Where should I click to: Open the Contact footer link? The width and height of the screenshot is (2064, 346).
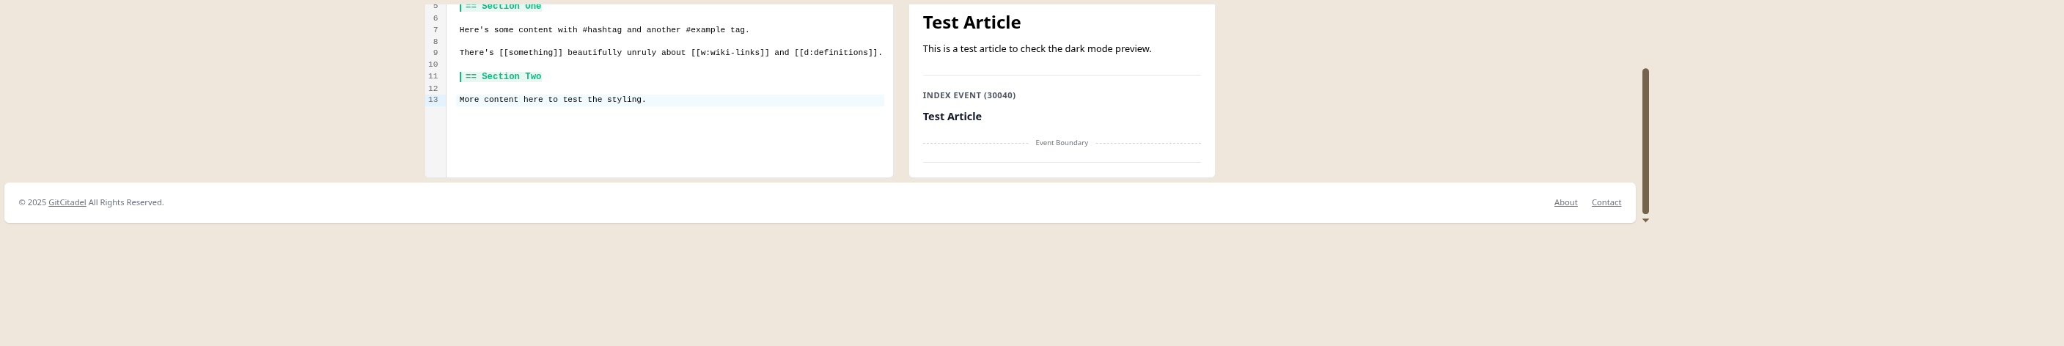(1606, 202)
